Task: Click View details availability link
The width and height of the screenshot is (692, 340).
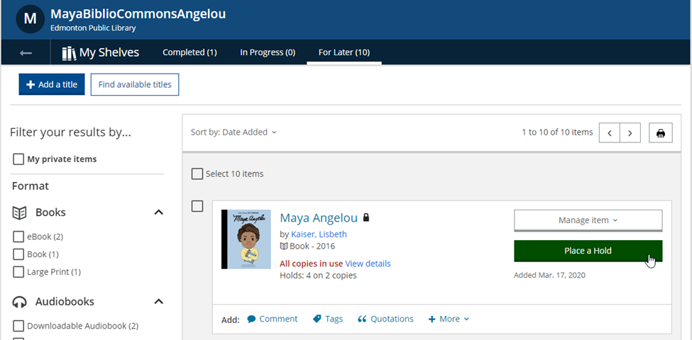Action: [x=368, y=263]
